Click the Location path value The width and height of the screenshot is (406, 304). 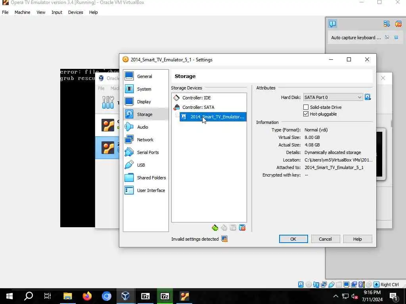point(339,160)
